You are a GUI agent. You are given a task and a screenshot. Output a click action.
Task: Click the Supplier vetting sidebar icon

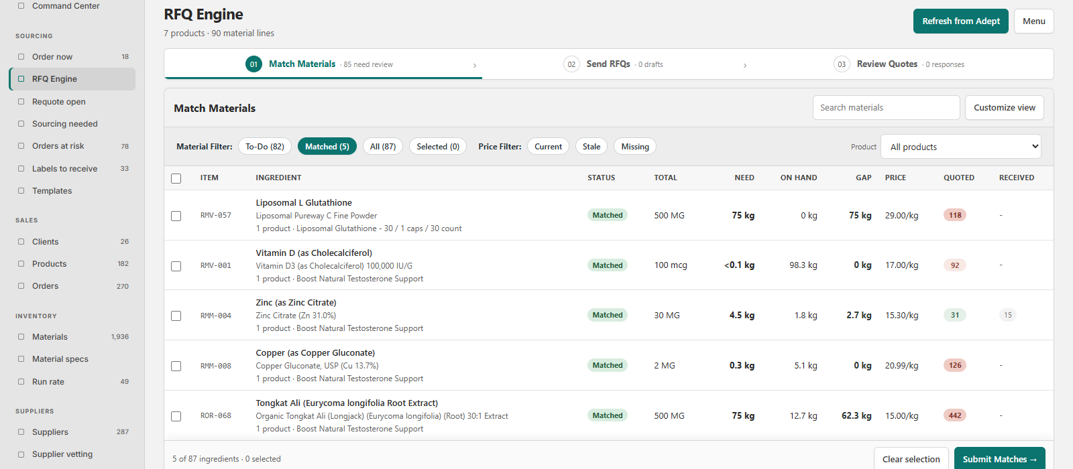(21, 454)
